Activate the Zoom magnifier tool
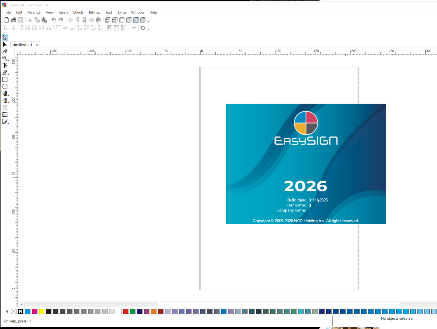 (x=5, y=58)
